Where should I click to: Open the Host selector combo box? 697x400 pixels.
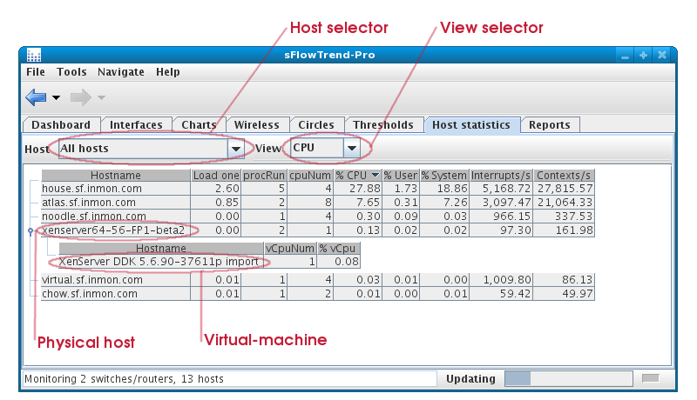click(235, 149)
